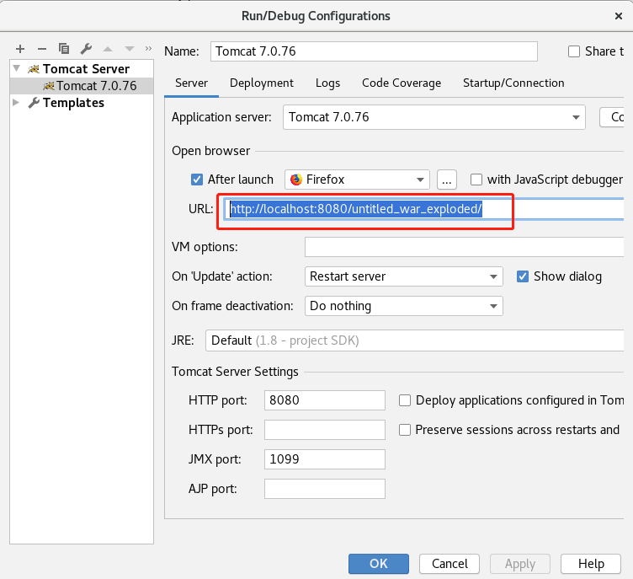633x579 pixels.
Task: Click the Cancel button
Action: click(449, 564)
